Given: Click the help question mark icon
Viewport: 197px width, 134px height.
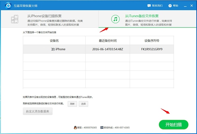Looking at the screenshot, I should 170,6.
